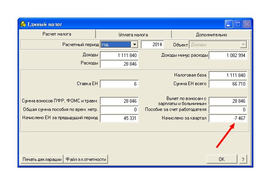Switch to the Дополнительно tab
The height and width of the screenshot is (182, 267).
pos(211,35)
